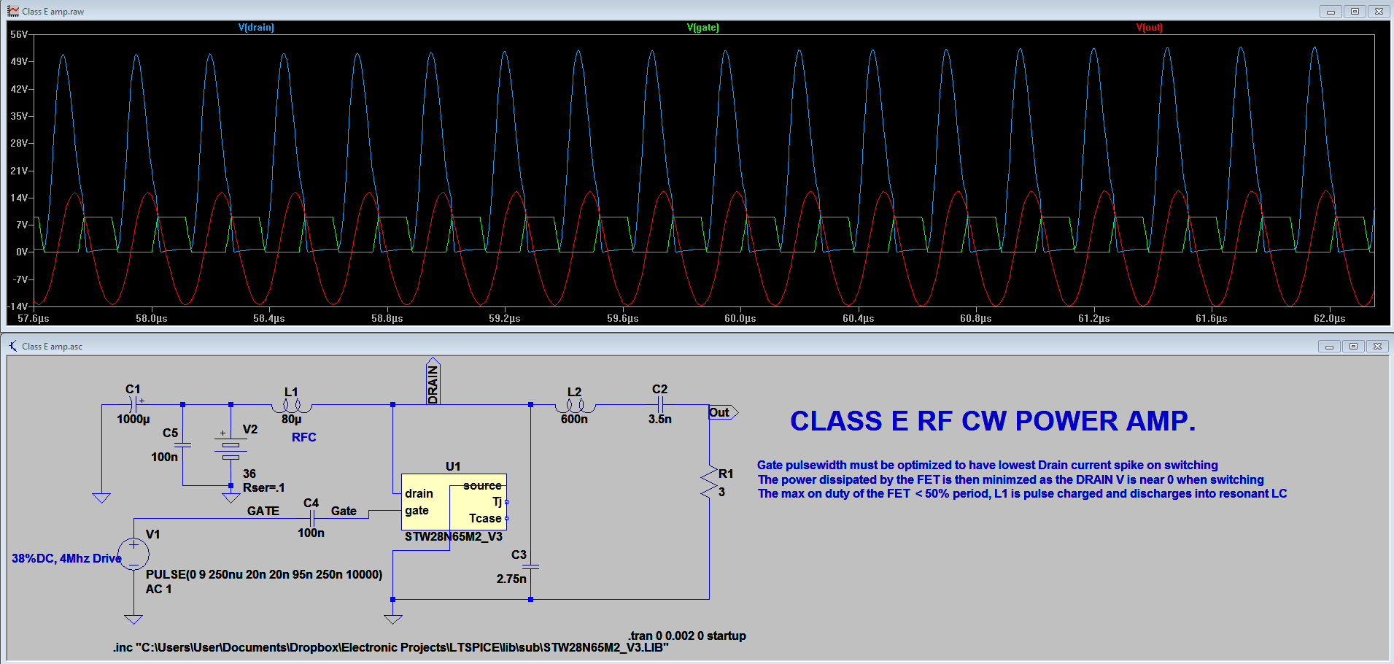Click the 56V vertical axis label
This screenshot has height=664, width=1394.
(19, 34)
